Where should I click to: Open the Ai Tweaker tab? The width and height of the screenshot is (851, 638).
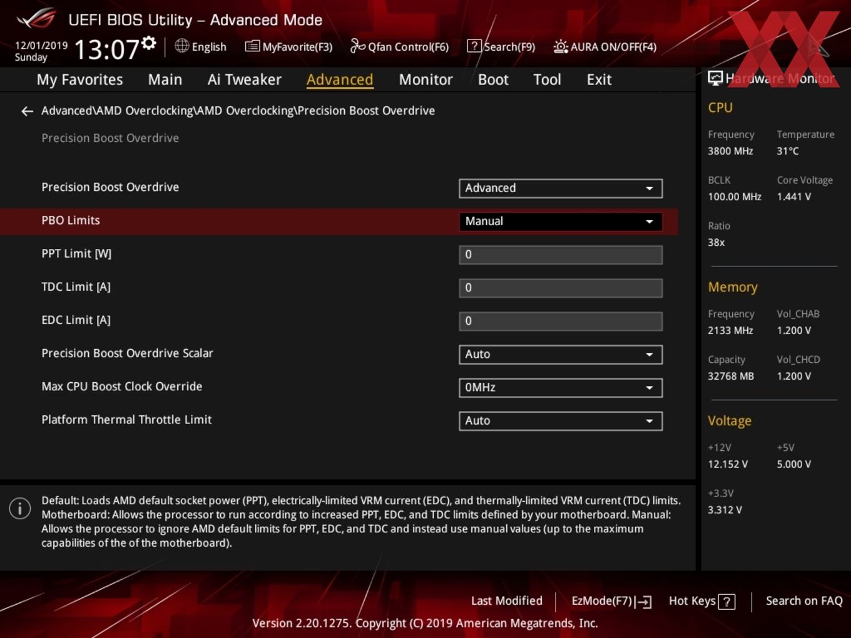(245, 79)
